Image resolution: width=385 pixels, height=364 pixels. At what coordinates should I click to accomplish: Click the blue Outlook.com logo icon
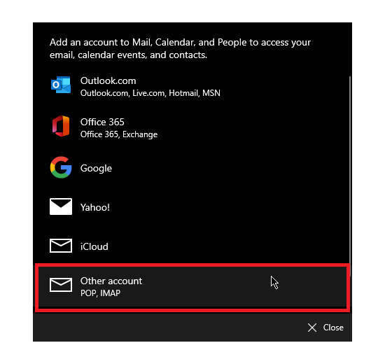61,85
